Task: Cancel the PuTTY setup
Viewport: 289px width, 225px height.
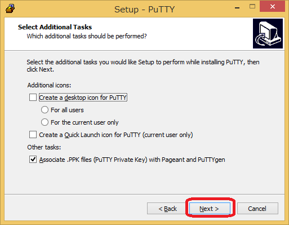Action: tap(257, 209)
